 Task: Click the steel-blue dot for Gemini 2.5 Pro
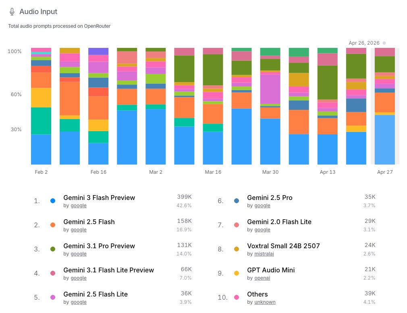tap(237, 201)
